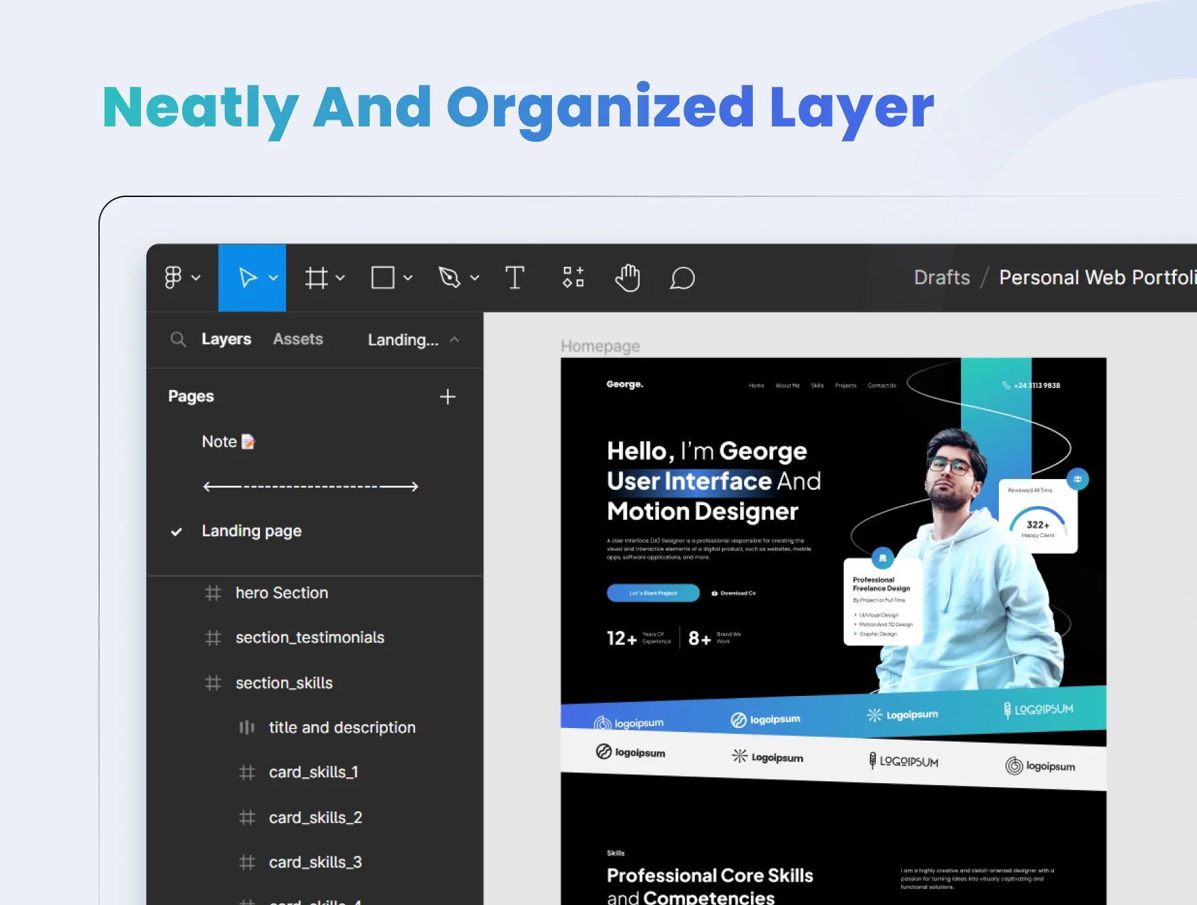Select the Landing page entry

pyautogui.click(x=251, y=531)
